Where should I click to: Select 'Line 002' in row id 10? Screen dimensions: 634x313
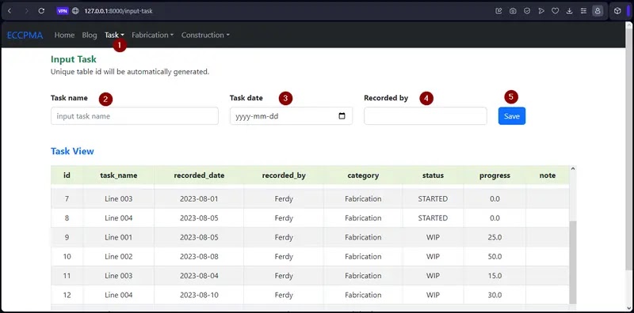(x=118, y=257)
